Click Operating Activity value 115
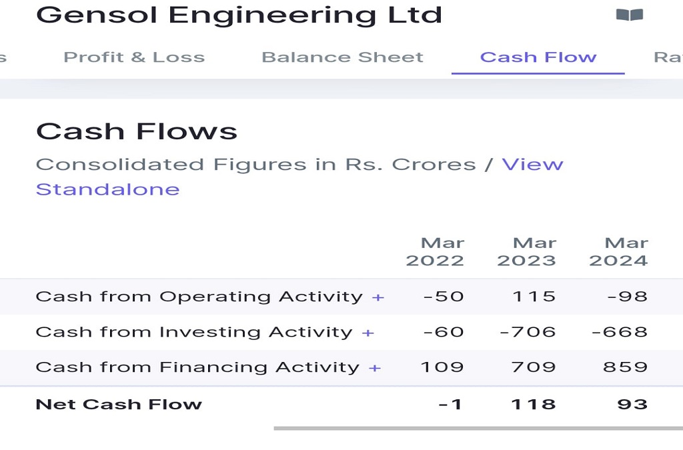This screenshot has width=683, height=450. tap(534, 297)
